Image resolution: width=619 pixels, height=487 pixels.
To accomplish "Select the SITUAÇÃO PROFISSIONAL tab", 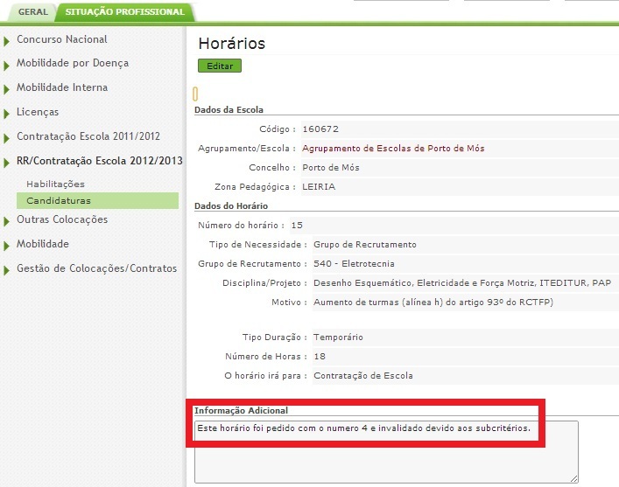I will click(x=124, y=12).
